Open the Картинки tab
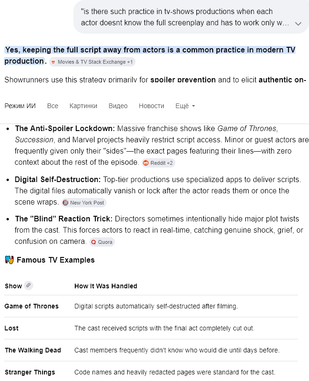This screenshot has height=381, width=309. [x=83, y=106]
